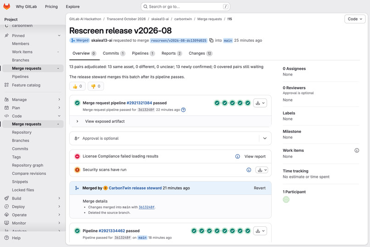Click the Help question mark icon
Image resolution: width=370 pixels, height=247 pixels.
[6, 238]
